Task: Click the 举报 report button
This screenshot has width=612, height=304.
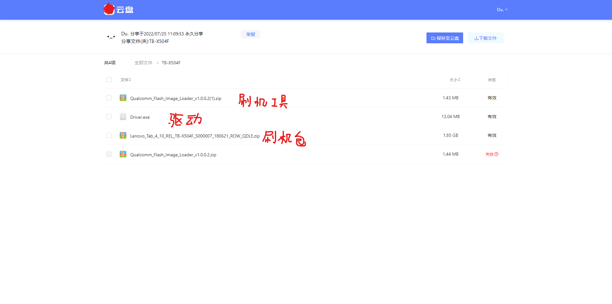Action: (x=251, y=34)
